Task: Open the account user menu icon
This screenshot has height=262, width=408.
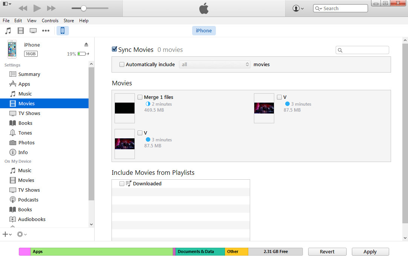Action: click(298, 8)
